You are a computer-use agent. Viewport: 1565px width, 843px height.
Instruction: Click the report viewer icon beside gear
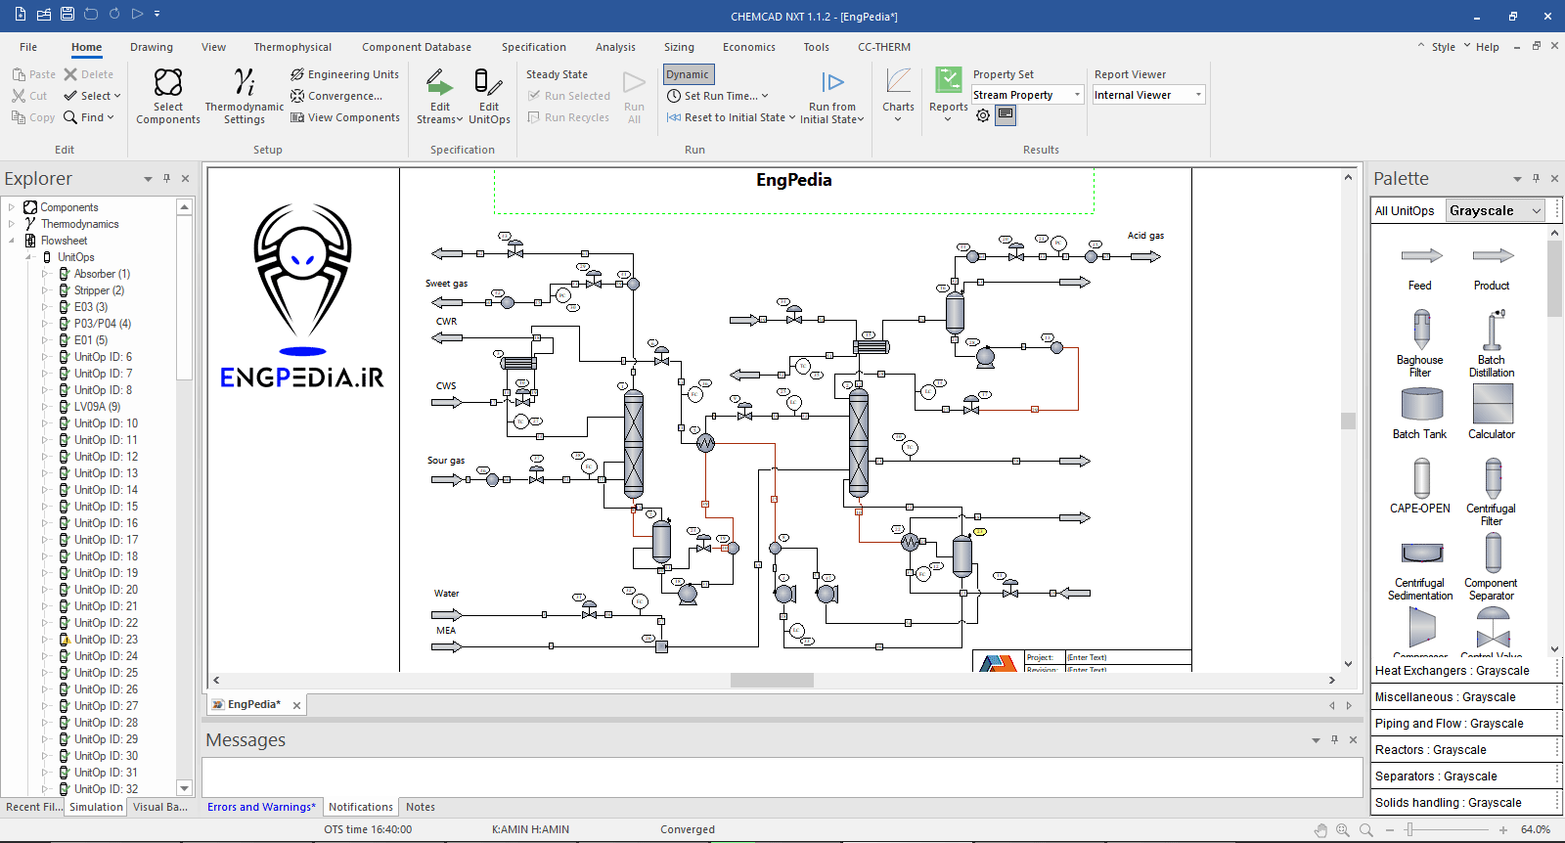(1006, 115)
